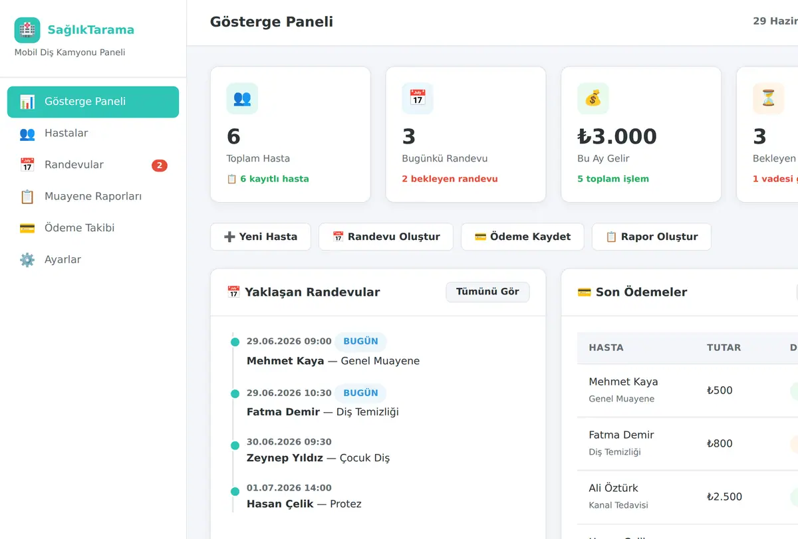This screenshot has width=798, height=539.
Task: Click the Kanal Tedavisi treatment label
Action: [x=618, y=505]
